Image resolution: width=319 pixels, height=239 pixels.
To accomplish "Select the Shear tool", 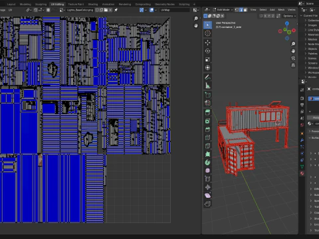I will click(207, 196).
